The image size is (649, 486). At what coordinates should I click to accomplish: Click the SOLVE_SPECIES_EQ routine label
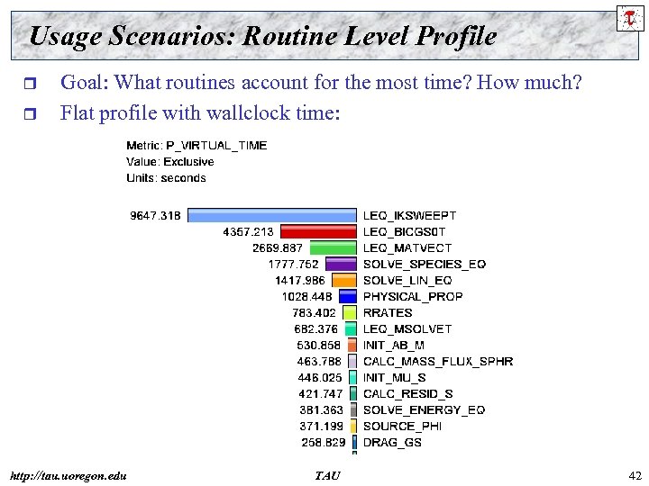[425, 264]
